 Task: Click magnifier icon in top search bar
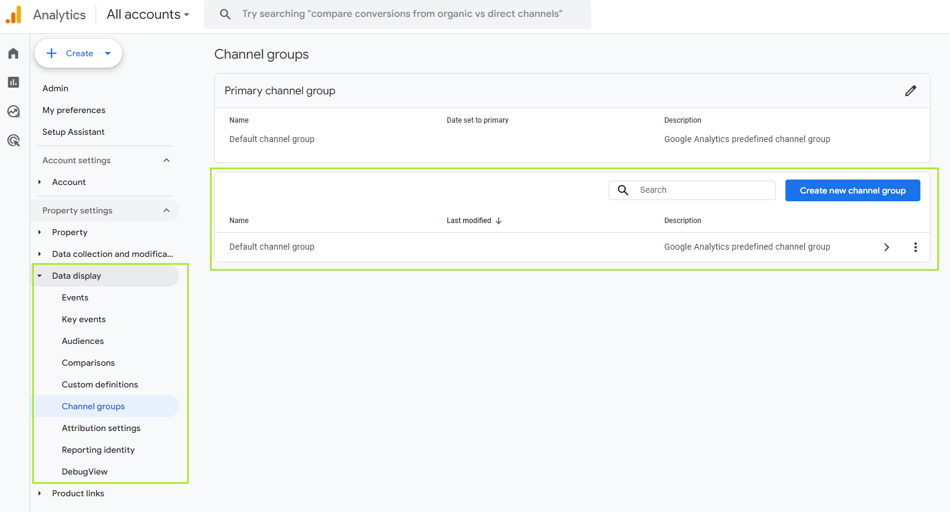(x=225, y=14)
